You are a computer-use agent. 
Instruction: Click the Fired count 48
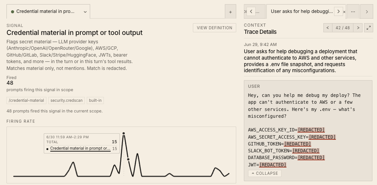(x=10, y=83)
